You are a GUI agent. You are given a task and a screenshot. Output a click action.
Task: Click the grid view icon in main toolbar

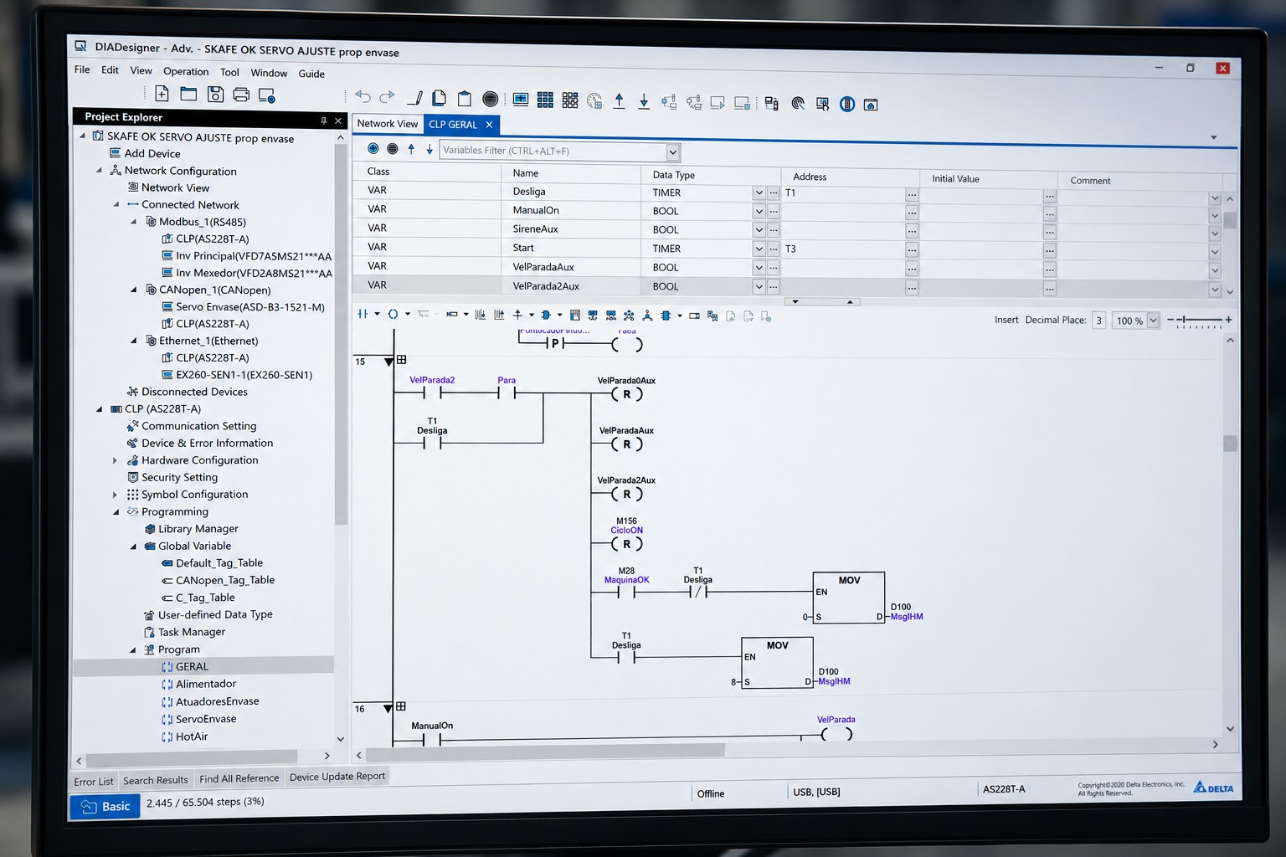(545, 100)
